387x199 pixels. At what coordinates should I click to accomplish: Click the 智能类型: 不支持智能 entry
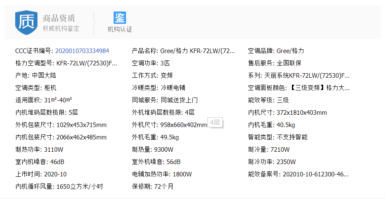pyautogui.click(x=278, y=137)
